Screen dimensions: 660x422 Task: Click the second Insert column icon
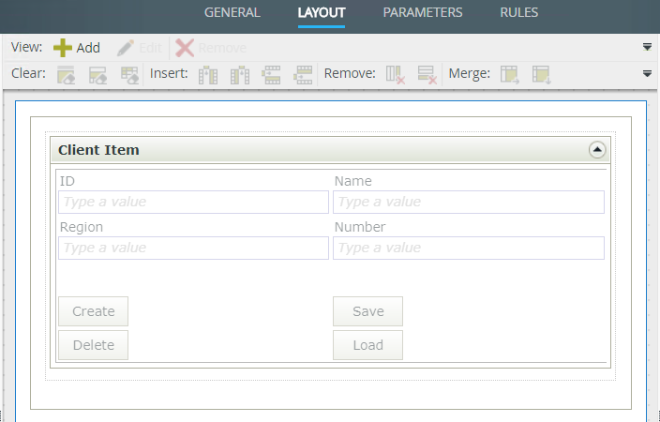(x=240, y=74)
